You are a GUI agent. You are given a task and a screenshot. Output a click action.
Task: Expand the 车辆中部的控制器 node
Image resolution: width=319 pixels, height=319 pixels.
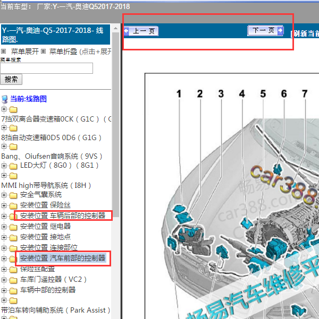click(4, 290)
